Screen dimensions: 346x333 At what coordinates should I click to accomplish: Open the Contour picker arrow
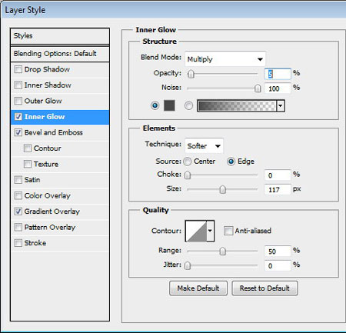click(210, 231)
